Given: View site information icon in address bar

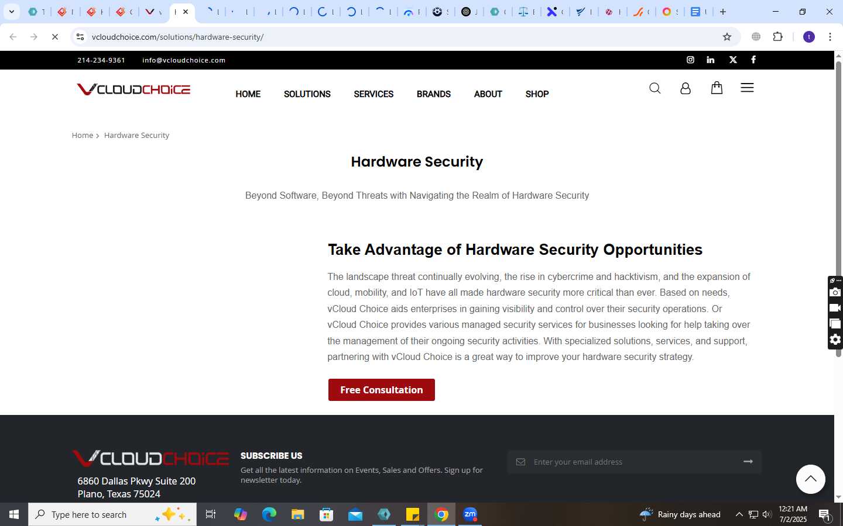Looking at the screenshot, I should coord(80,37).
